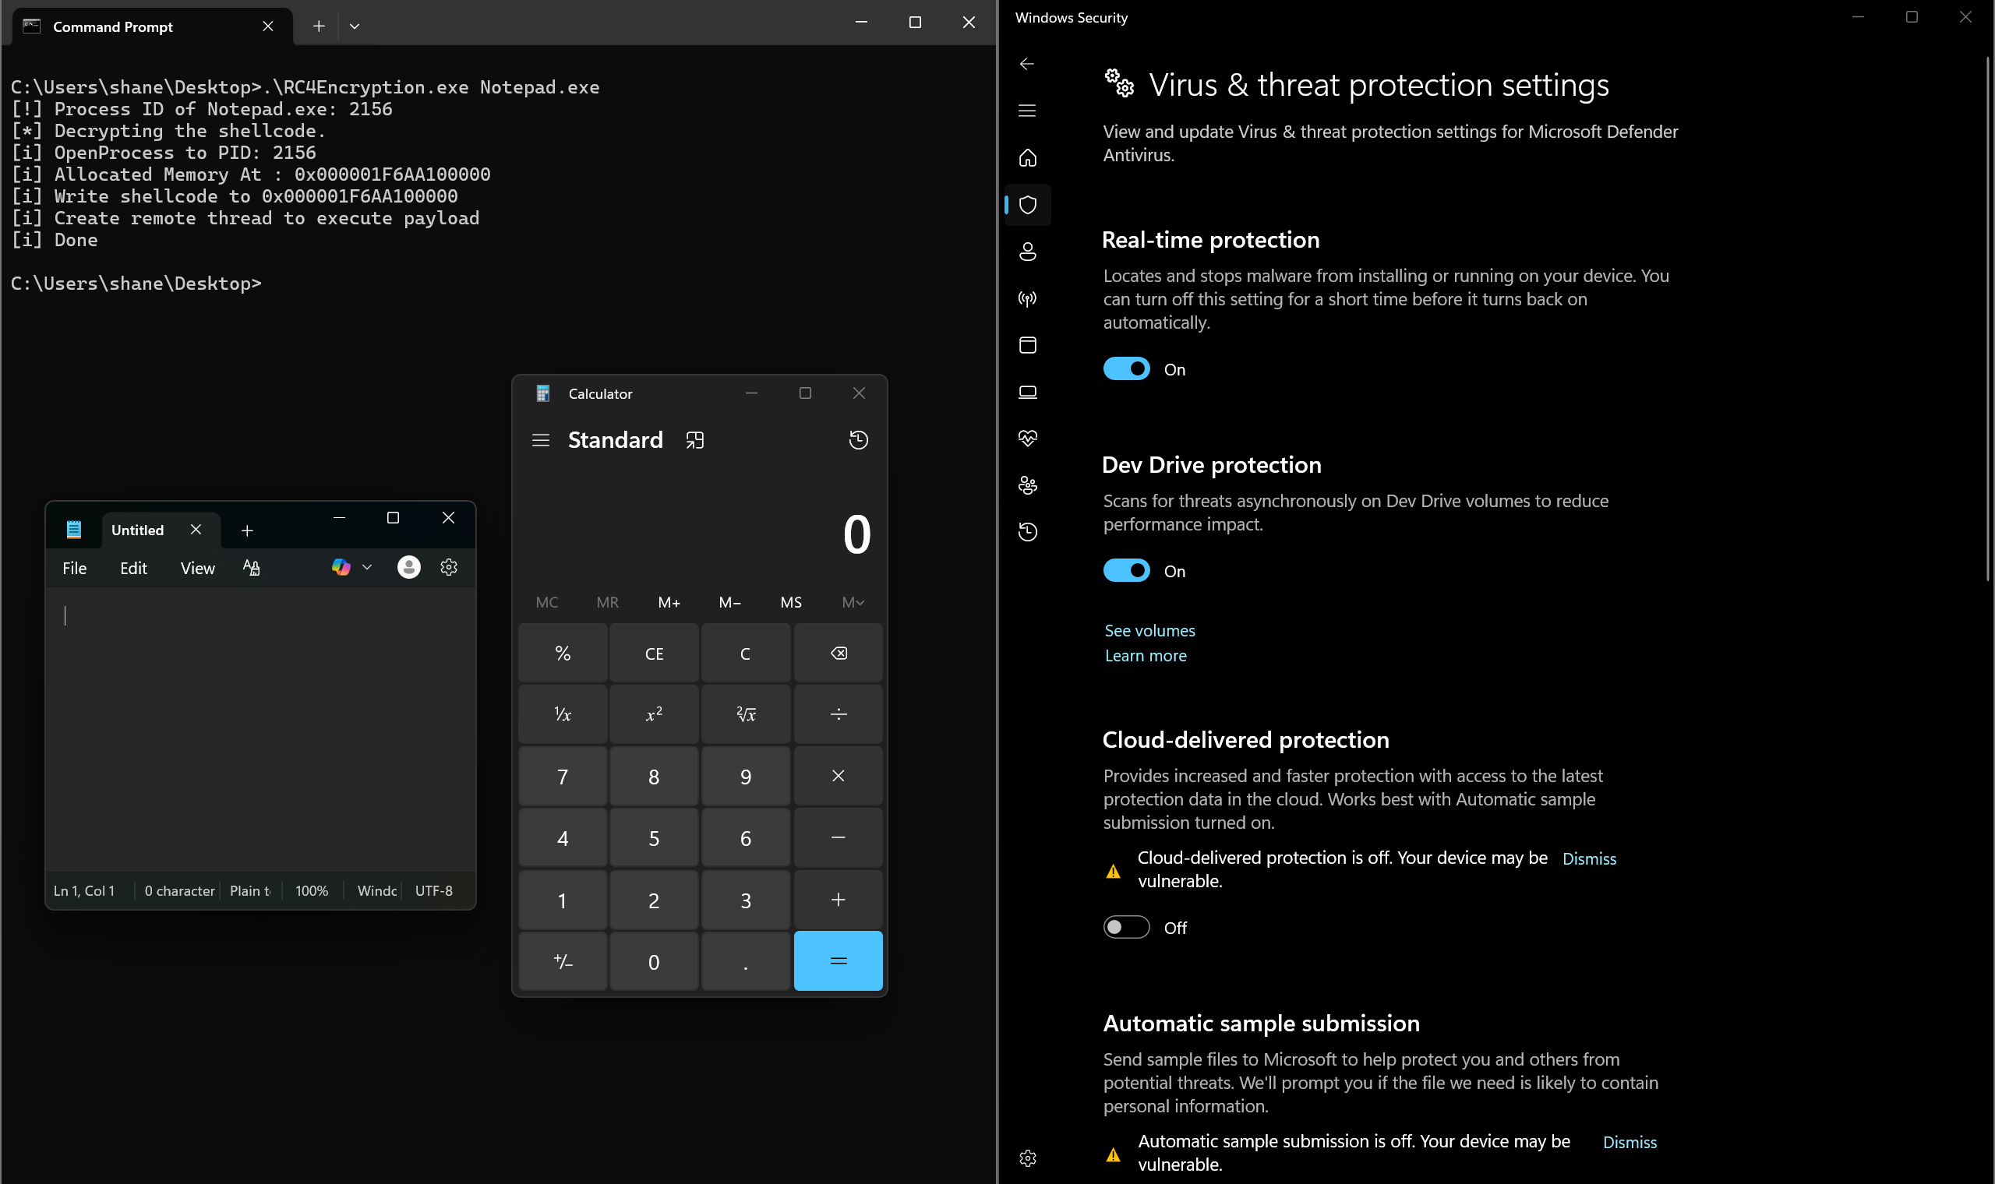Open calculator memory list M dropdown

point(853,602)
